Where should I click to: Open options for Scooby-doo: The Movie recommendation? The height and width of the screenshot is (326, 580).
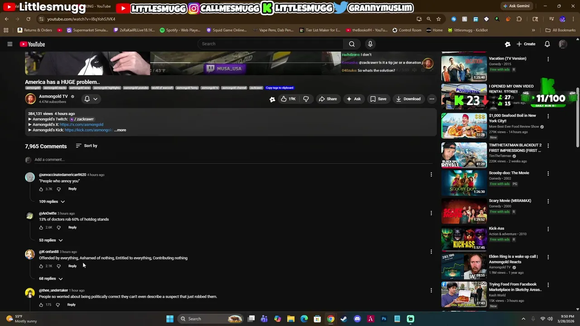click(548, 173)
